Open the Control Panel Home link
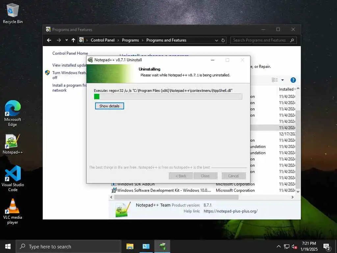Viewport: 337px width, 253px height. [70, 53]
